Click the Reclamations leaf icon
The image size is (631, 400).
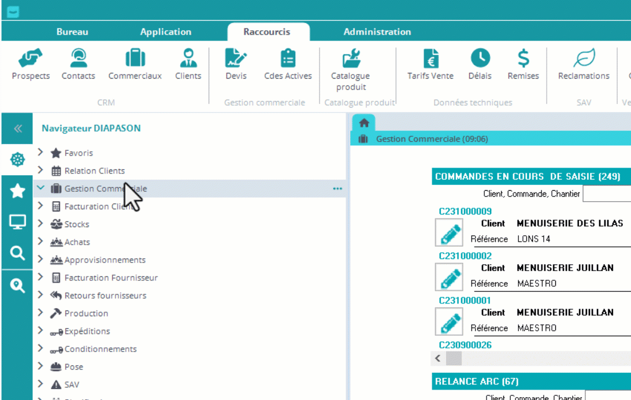(584, 58)
